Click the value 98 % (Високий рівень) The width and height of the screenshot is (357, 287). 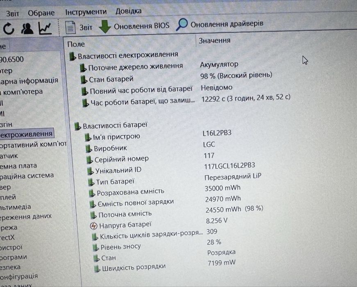click(x=236, y=75)
